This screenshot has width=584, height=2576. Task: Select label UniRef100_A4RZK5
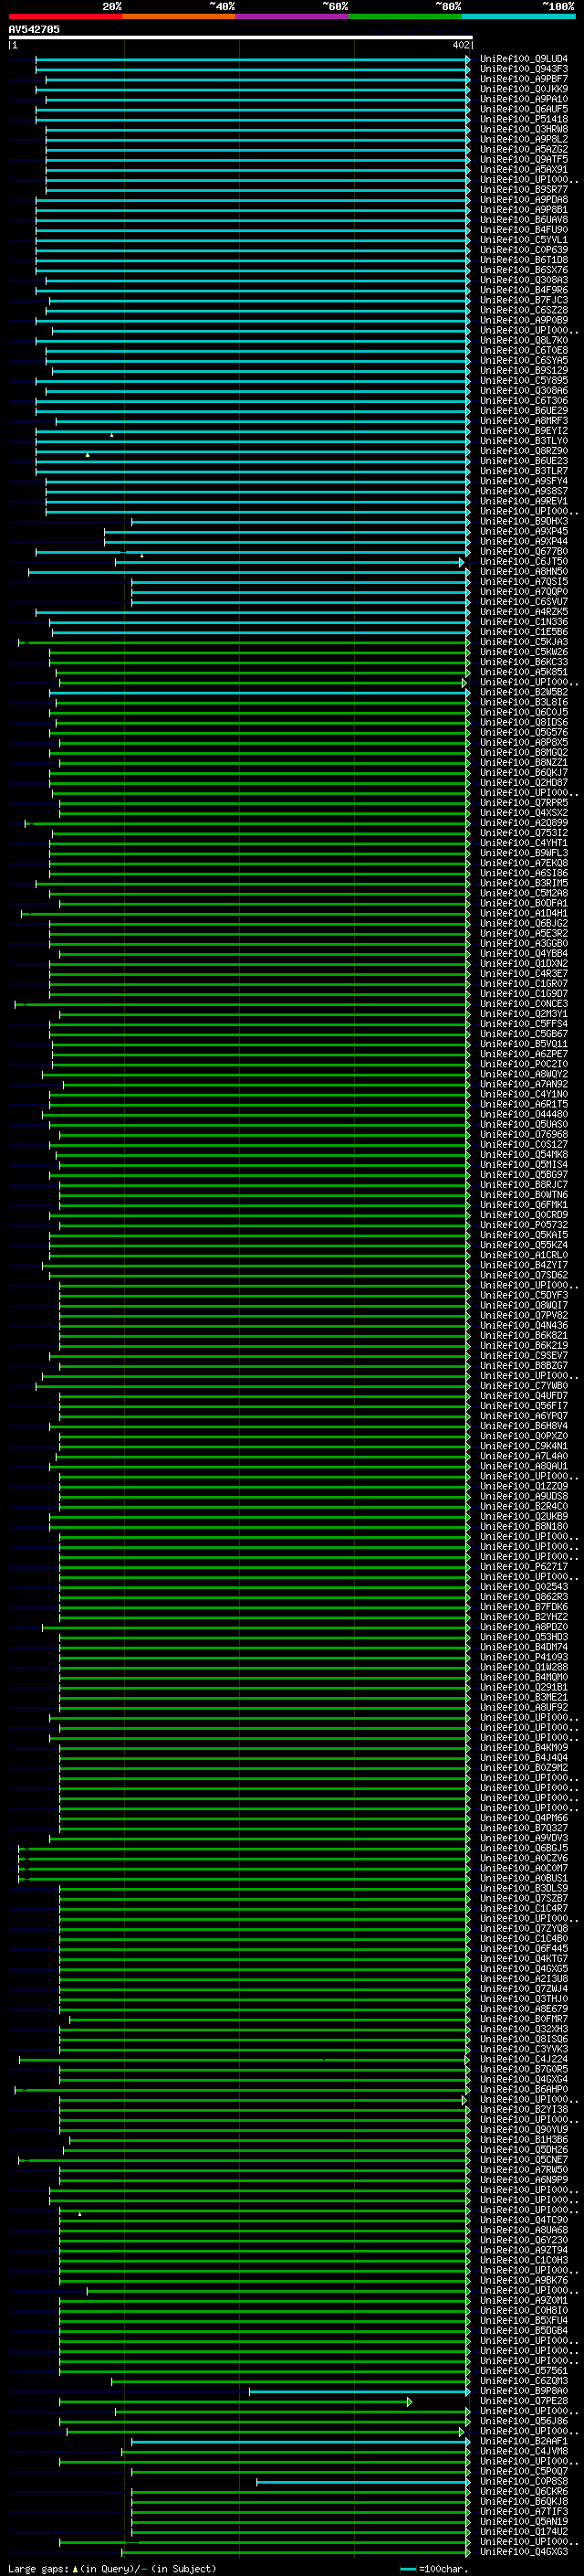(523, 611)
